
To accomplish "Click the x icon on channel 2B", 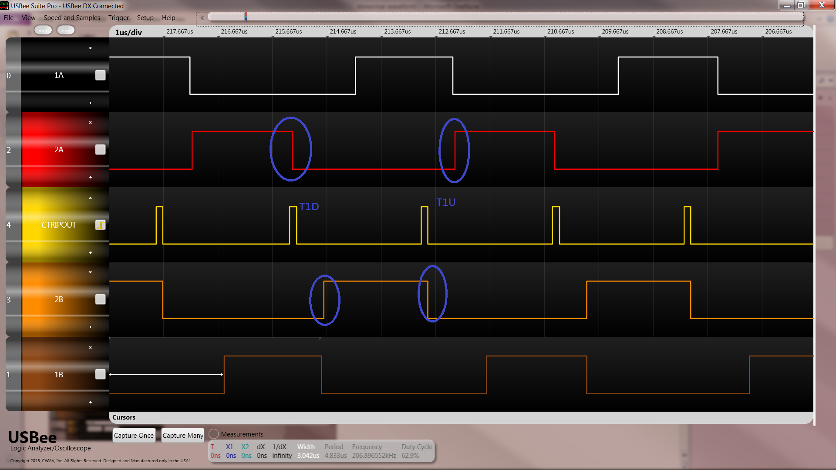I will click(x=91, y=272).
